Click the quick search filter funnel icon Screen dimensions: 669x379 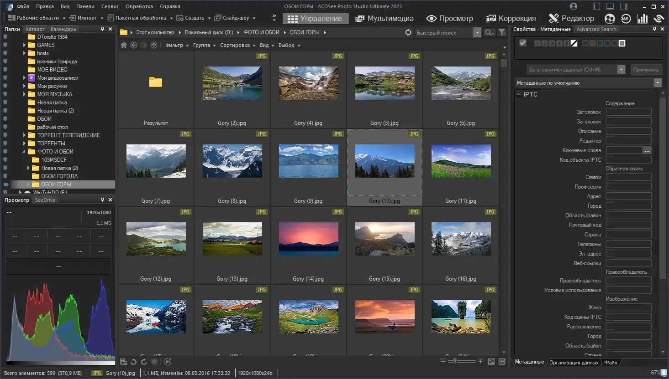[x=502, y=32]
